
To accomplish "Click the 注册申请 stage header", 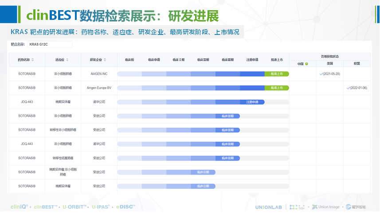I will coord(252,60).
